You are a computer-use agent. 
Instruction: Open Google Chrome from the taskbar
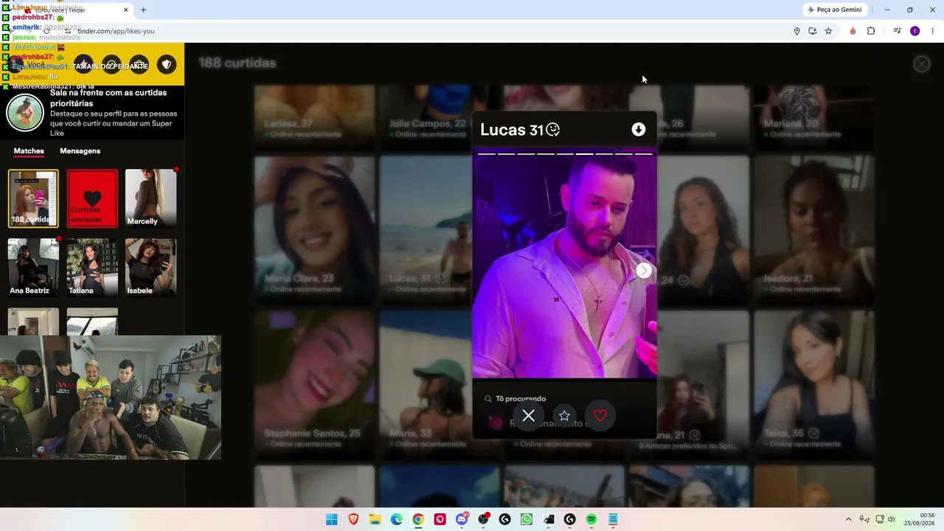click(x=418, y=519)
